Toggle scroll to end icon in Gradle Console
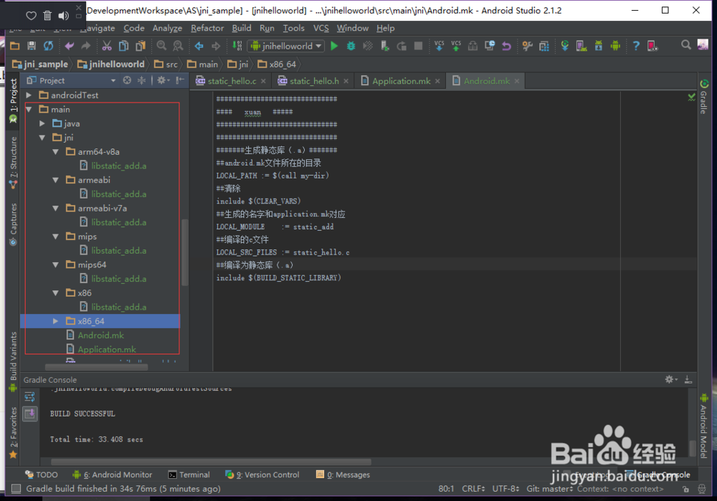This screenshot has width=717, height=501. point(29,414)
